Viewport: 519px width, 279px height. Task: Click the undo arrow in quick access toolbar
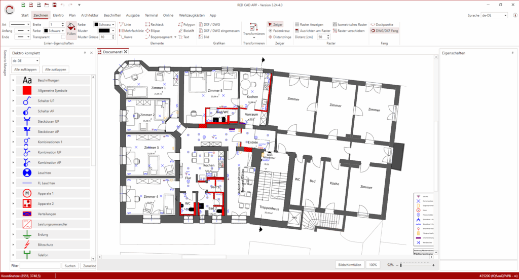62,5
